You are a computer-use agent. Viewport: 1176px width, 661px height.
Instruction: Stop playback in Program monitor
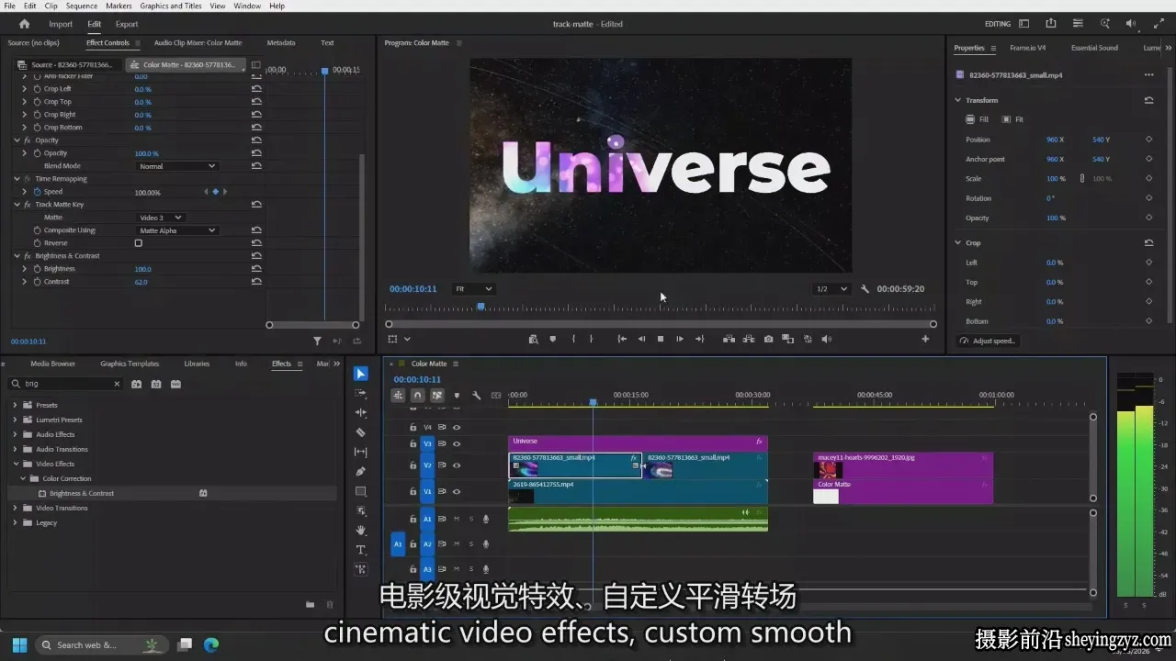pos(660,339)
